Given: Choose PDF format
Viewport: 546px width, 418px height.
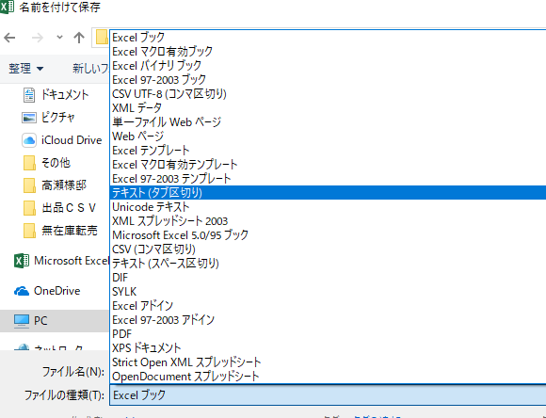Looking at the screenshot, I should pyautogui.click(x=328, y=334).
